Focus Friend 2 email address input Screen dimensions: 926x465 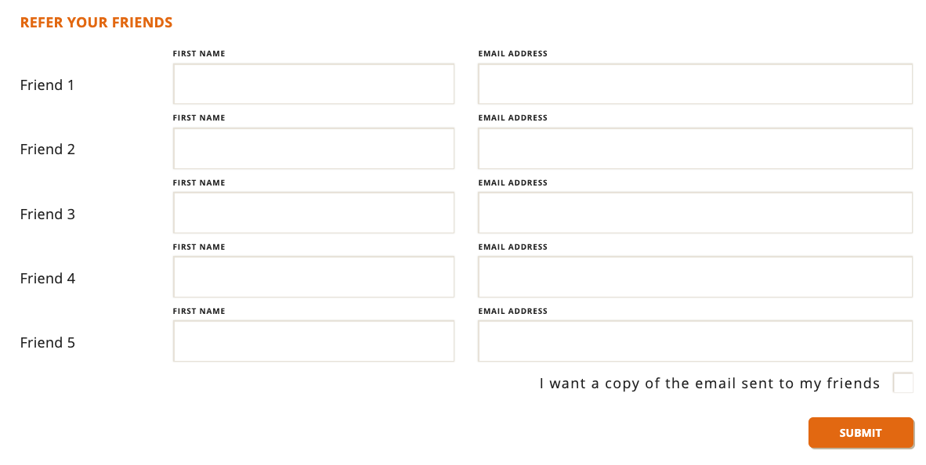(x=695, y=148)
